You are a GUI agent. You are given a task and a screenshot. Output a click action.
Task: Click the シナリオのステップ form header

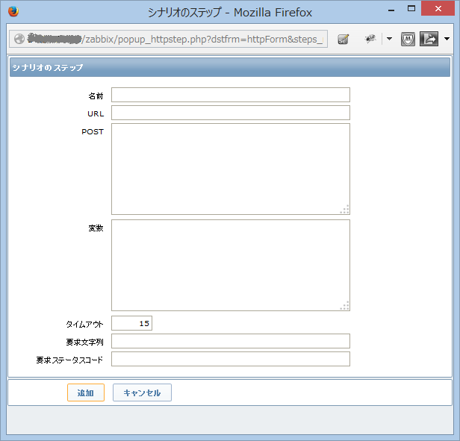(x=230, y=67)
